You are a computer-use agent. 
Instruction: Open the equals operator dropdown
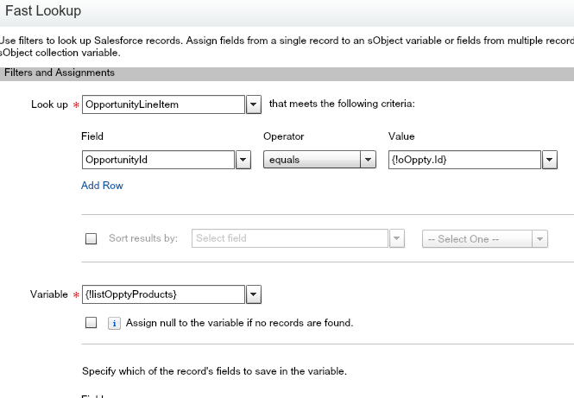368,160
